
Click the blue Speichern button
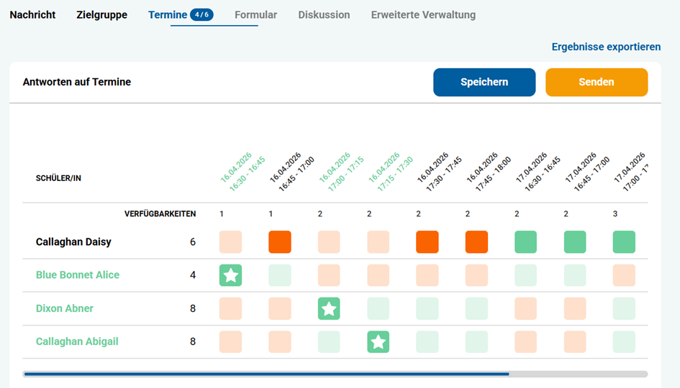[x=484, y=83]
